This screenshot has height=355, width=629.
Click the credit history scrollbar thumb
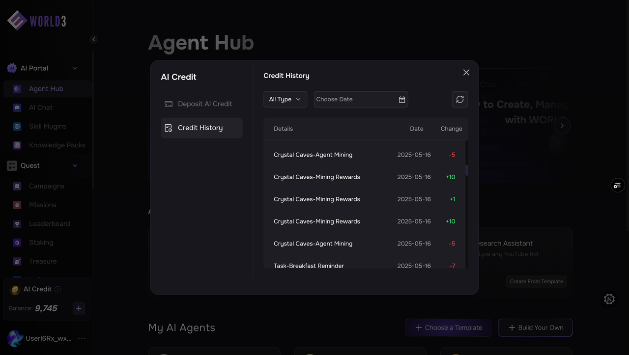click(466, 170)
